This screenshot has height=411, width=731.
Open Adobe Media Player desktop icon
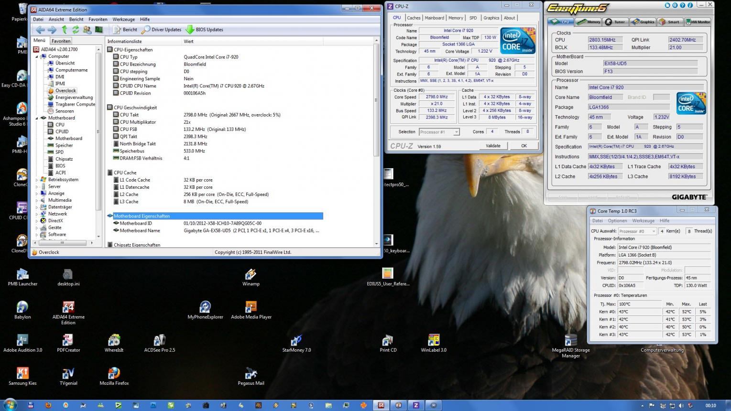point(251,310)
